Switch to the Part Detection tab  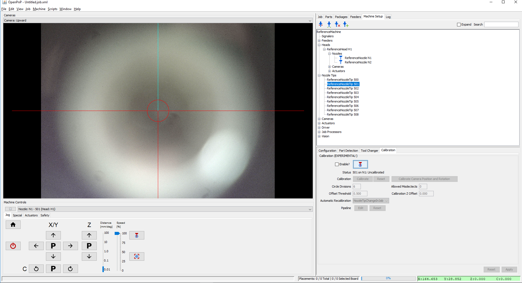point(348,150)
